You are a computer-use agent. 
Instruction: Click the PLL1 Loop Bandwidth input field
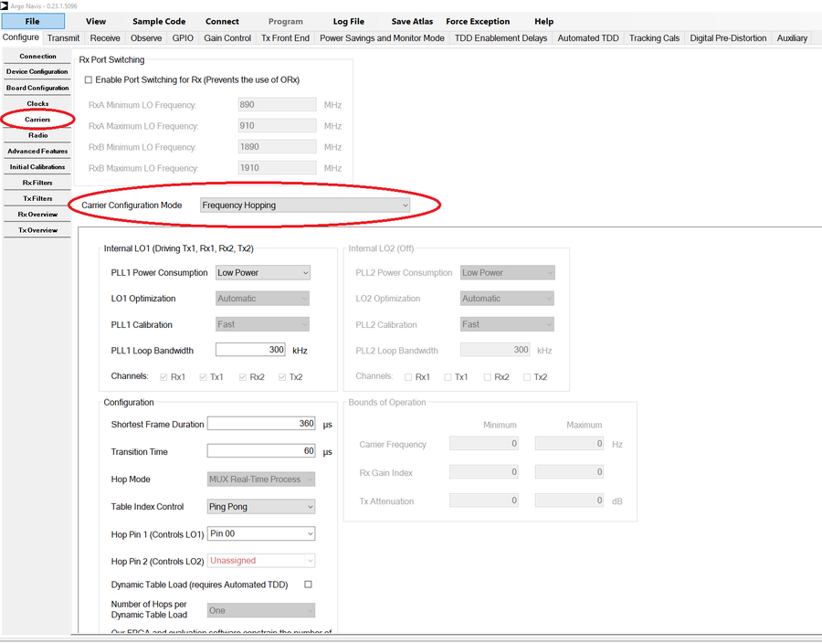249,349
